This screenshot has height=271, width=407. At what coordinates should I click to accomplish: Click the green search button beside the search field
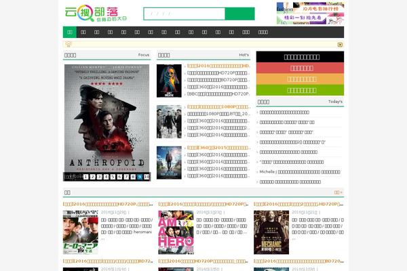click(240, 14)
